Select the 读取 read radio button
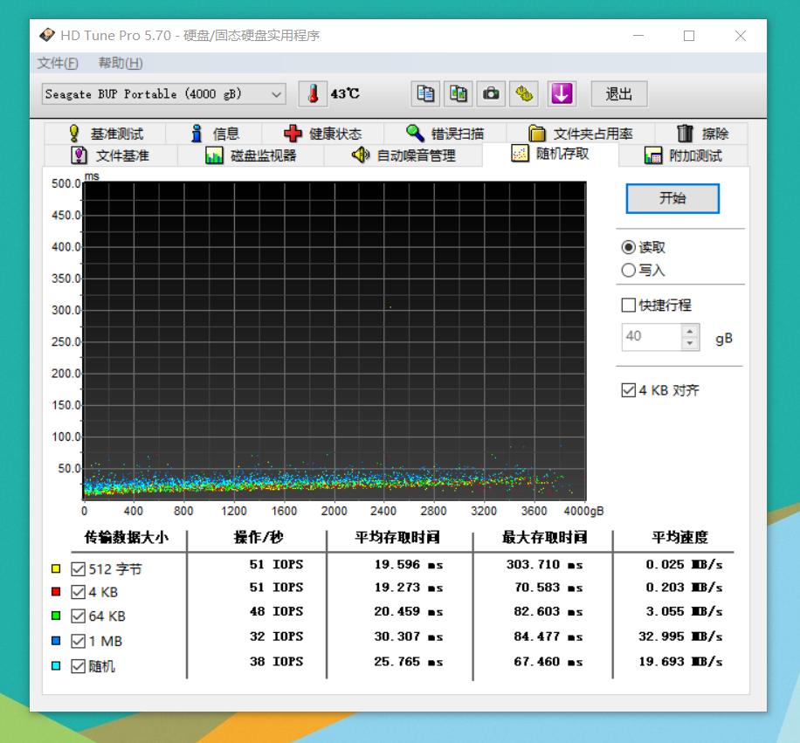Image resolution: width=800 pixels, height=743 pixels. (x=628, y=247)
